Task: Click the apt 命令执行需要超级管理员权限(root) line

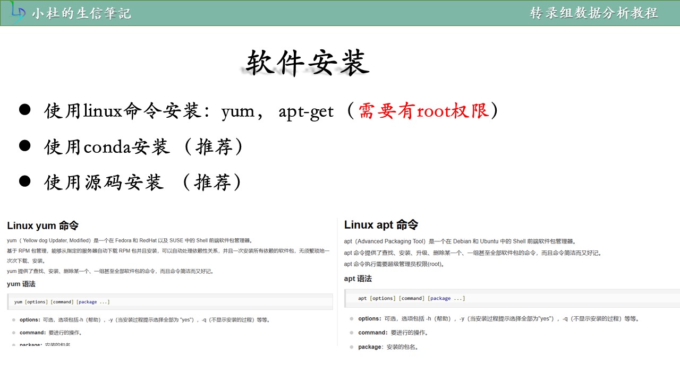Action: (x=394, y=264)
